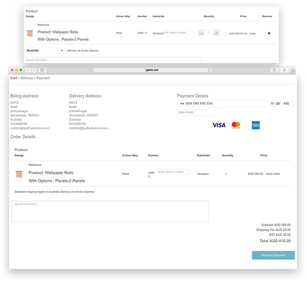Viewport: 306px width, 281px height.
Task: Toggle the browser sidebar icon
Action: (43, 70)
